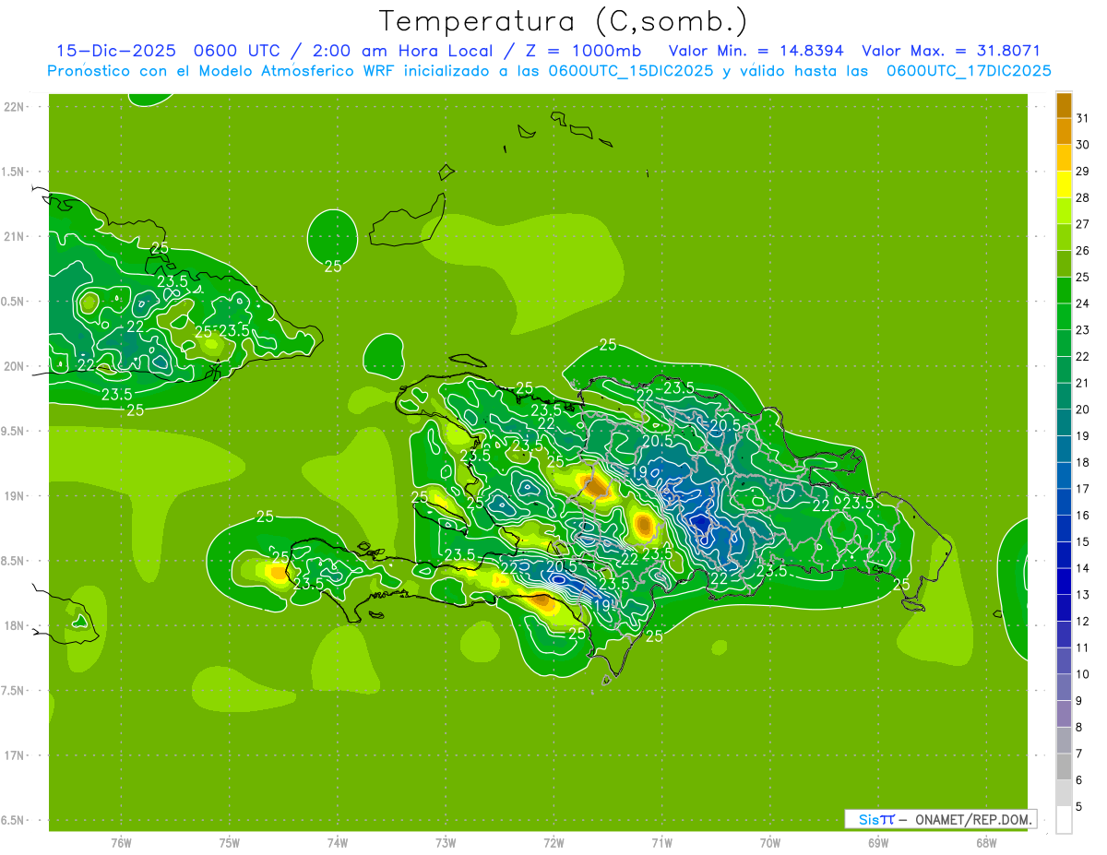Click the '0600UTC_17DIC2025' valid-until timestamp
Viewport: 1107px width, 855px height.
(969, 71)
